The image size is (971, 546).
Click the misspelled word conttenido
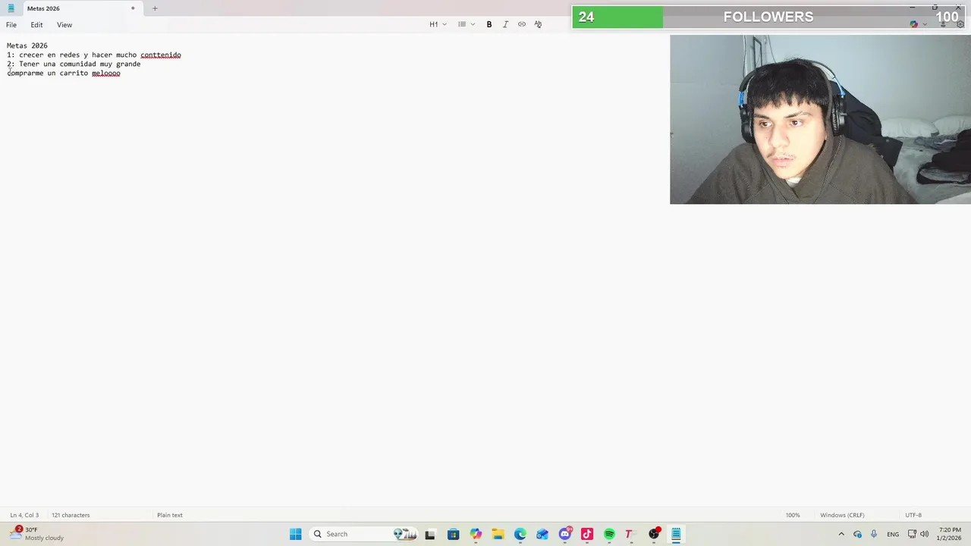click(161, 55)
